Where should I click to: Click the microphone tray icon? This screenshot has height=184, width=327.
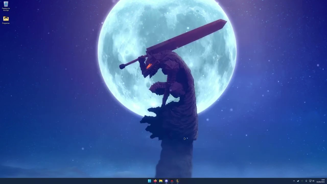(306, 181)
